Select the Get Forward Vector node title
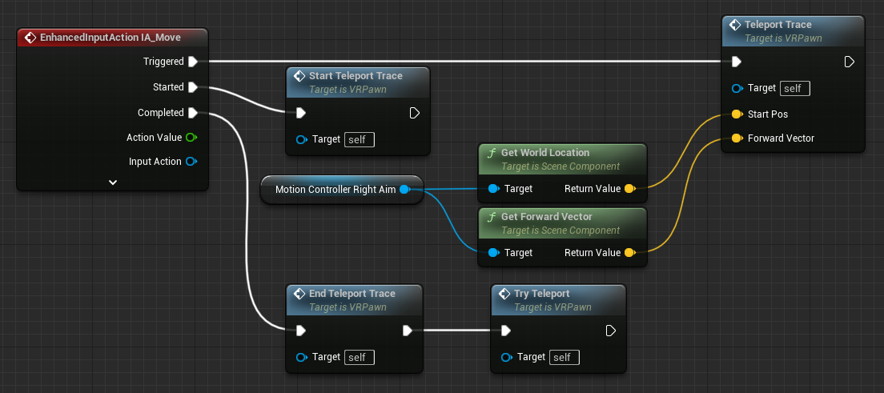The width and height of the screenshot is (884, 393). [x=546, y=217]
